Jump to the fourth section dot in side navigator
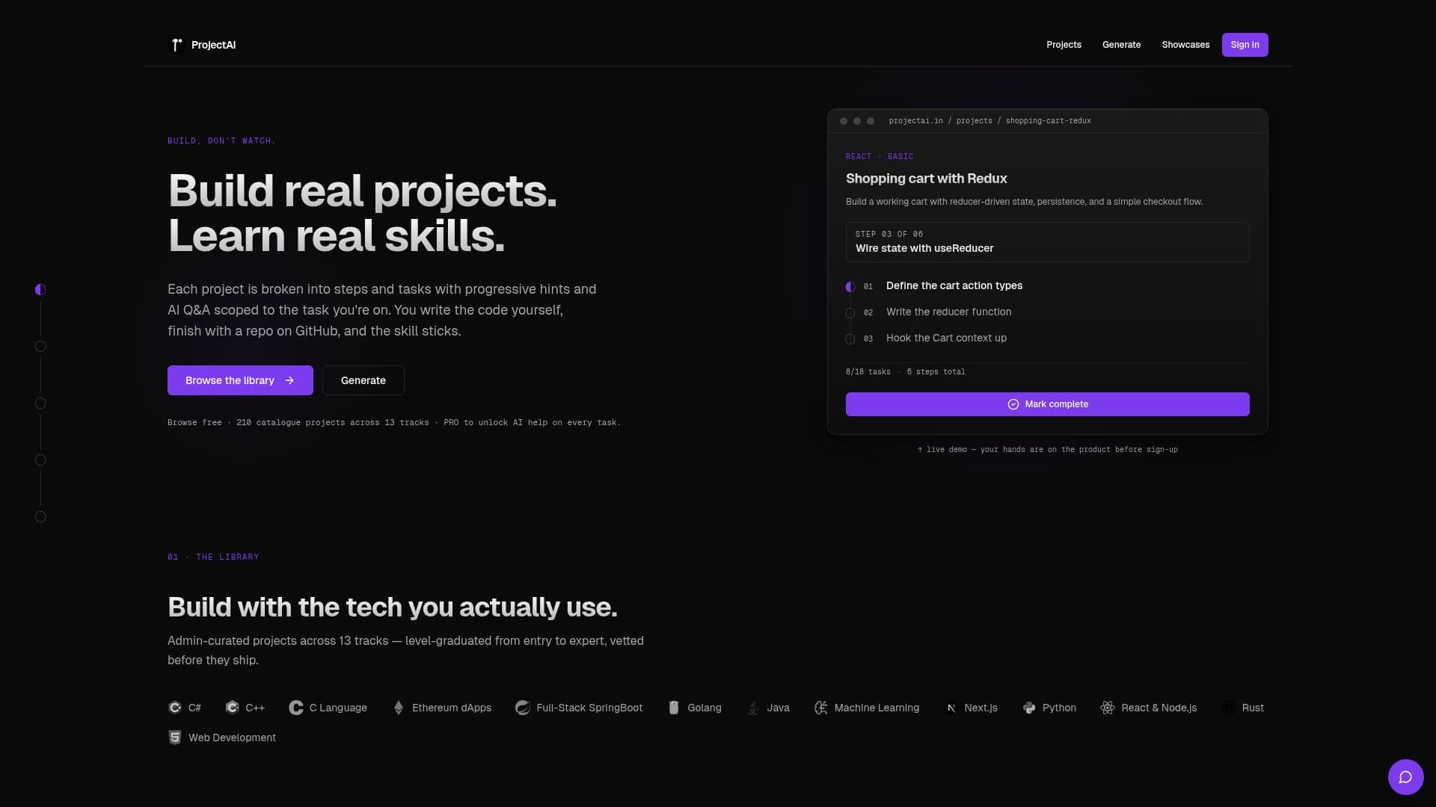 [40, 460]
